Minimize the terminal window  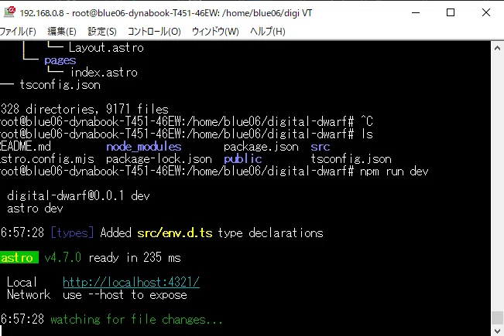(x=416, y=12)
